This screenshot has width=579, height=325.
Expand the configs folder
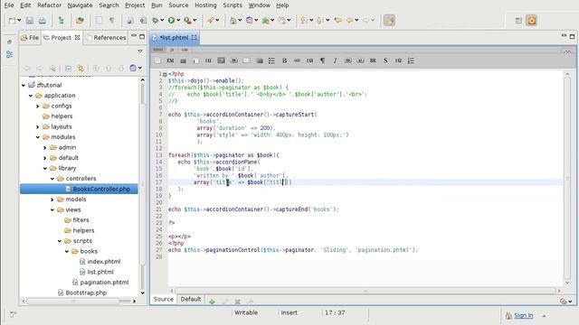click(38, 107)
